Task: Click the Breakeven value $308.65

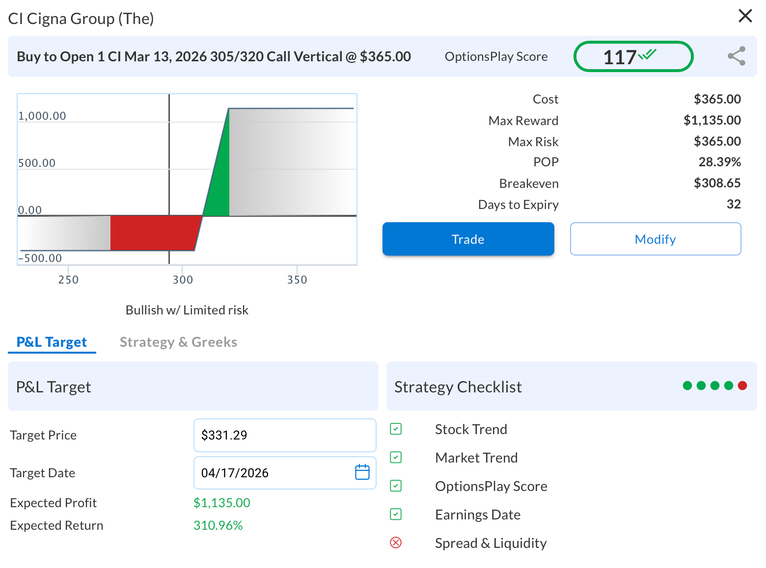Action: coord(717,183)
